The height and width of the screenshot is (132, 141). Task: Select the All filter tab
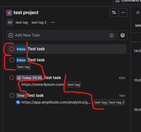(x=10, y=22)
